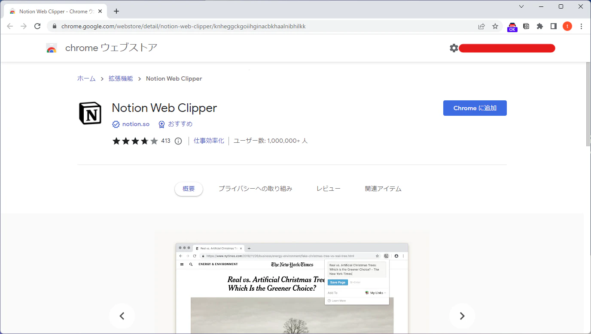Bookmark this page with the star icon
This screenshot has height=334, width=591.
[495, 26]
